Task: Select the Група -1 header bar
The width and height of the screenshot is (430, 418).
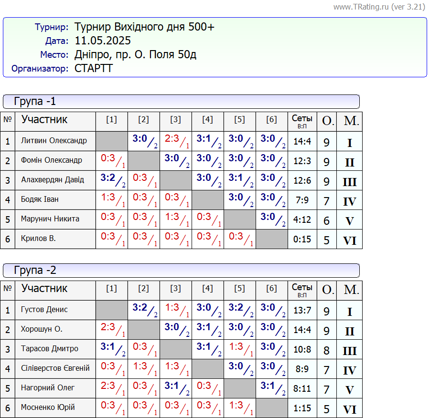Action: tap(181, 101)
